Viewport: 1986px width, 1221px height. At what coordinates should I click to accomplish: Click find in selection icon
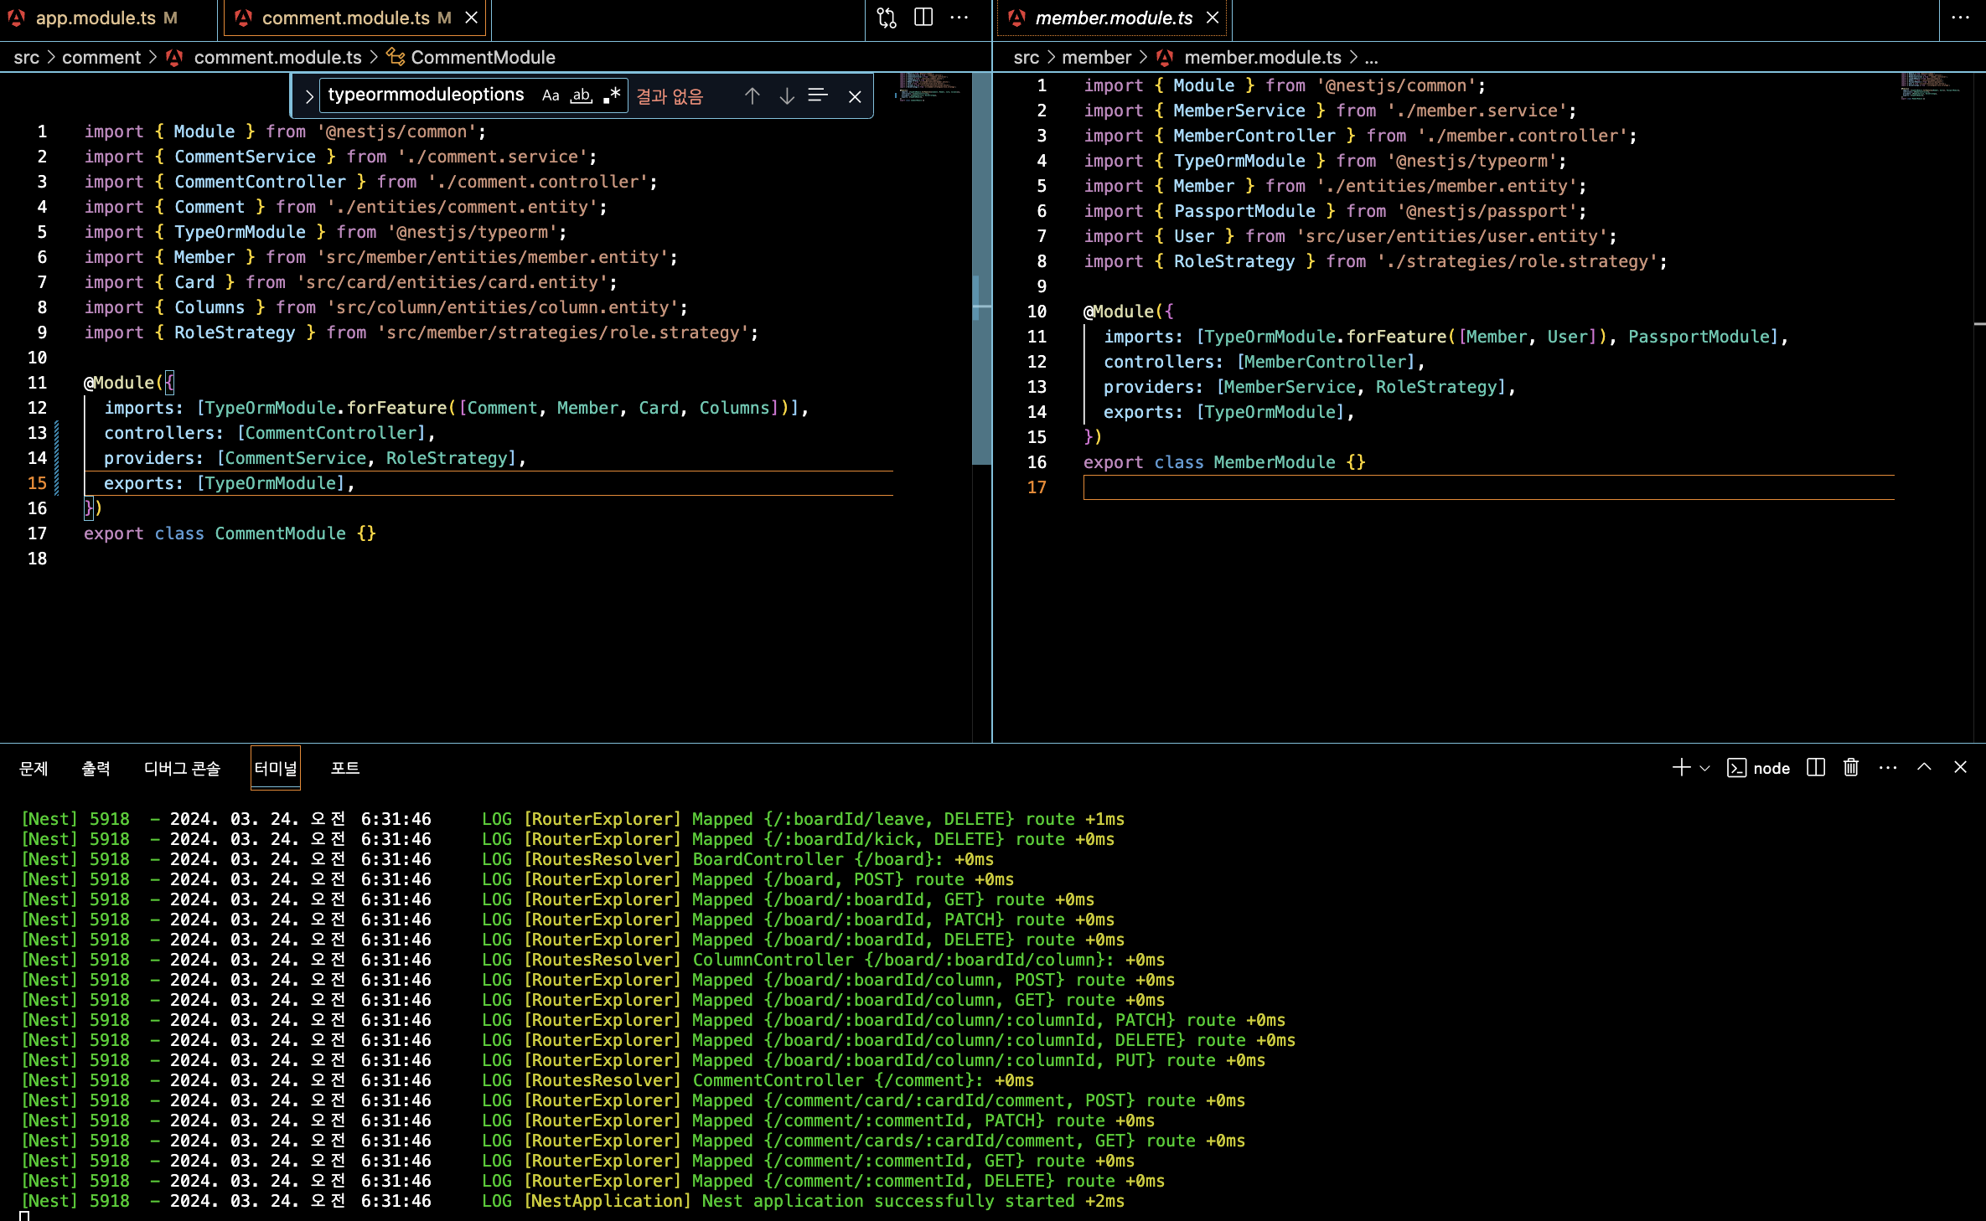coord(818,96)
